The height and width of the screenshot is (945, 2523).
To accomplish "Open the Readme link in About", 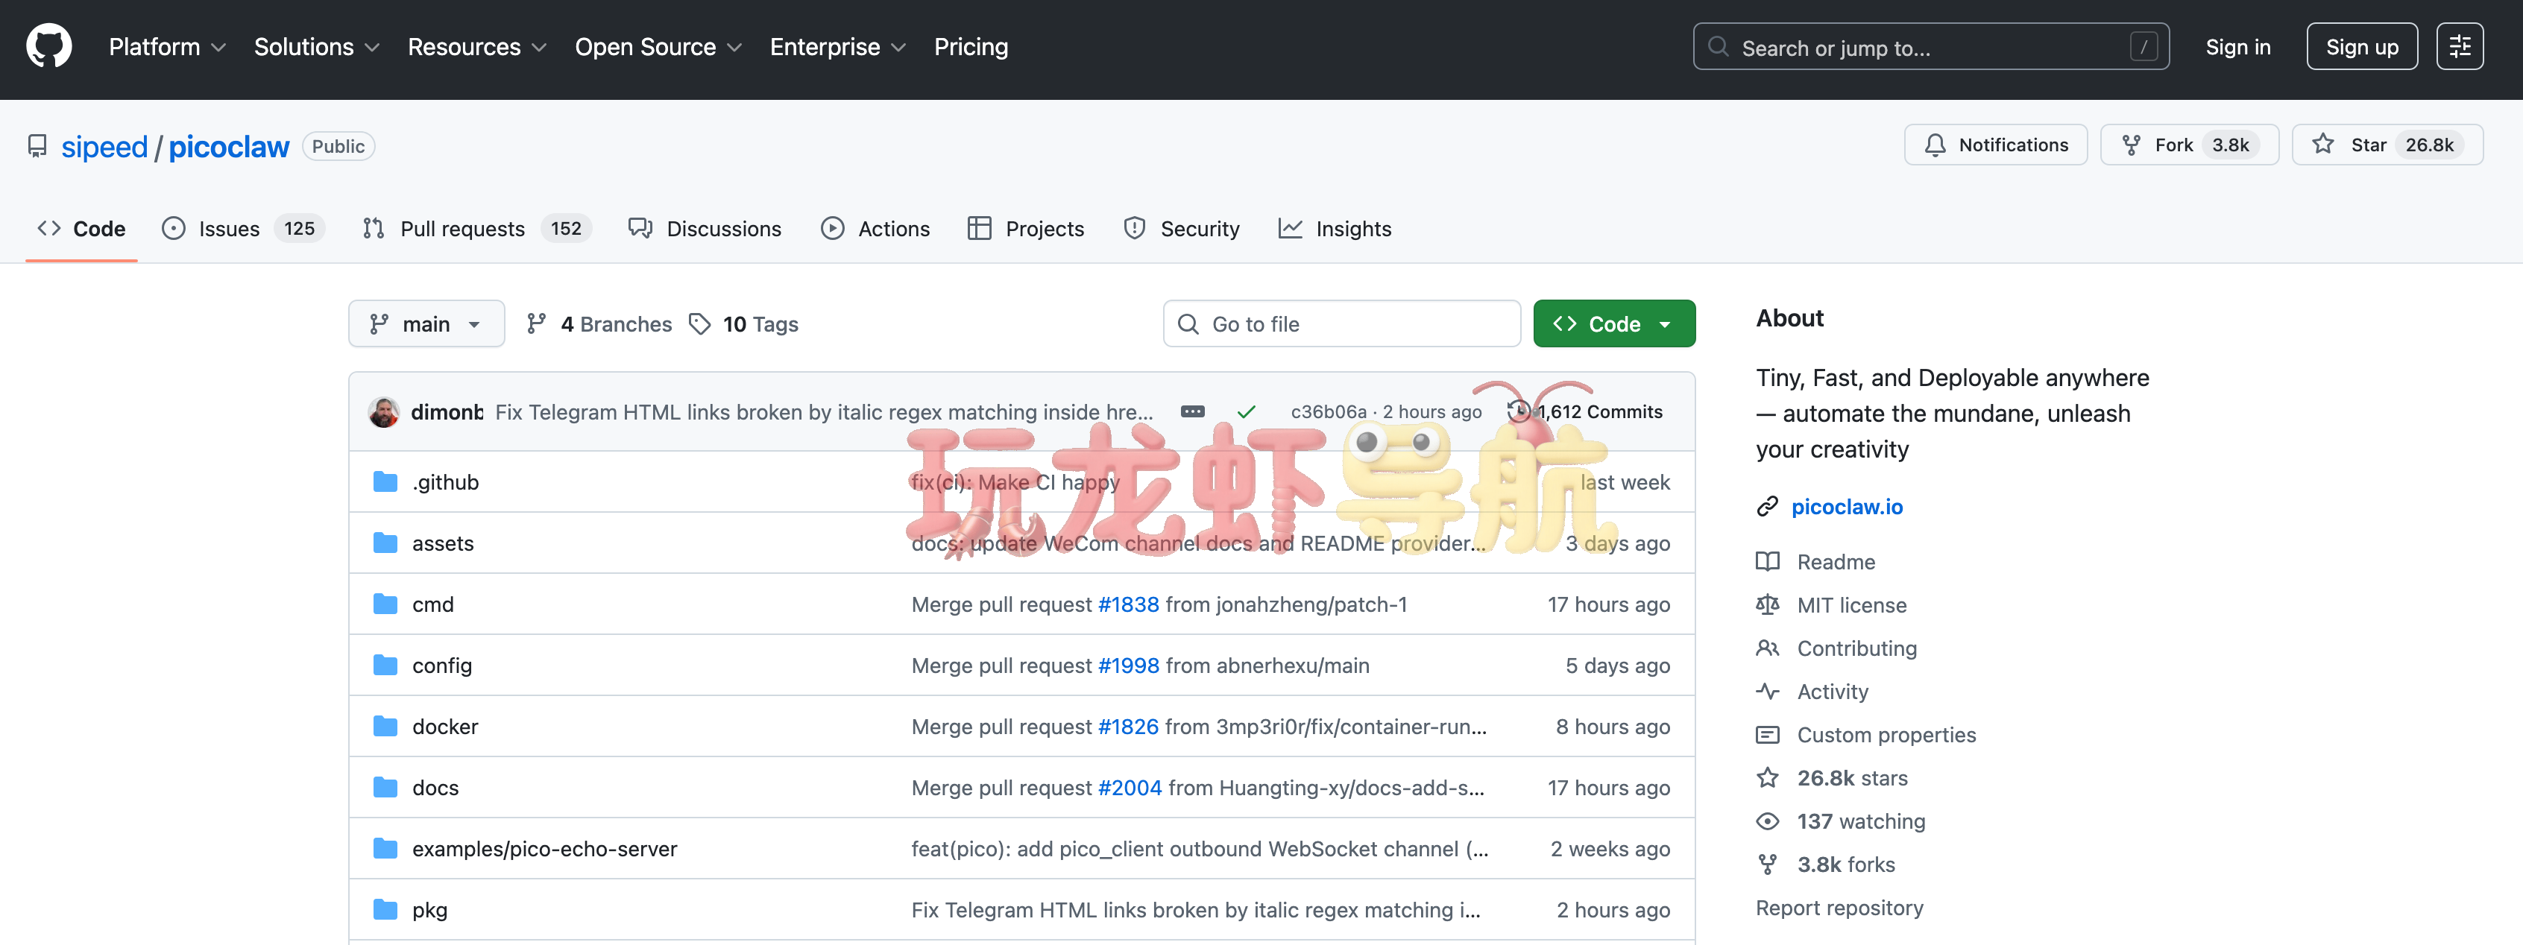I will [1836, 562].
